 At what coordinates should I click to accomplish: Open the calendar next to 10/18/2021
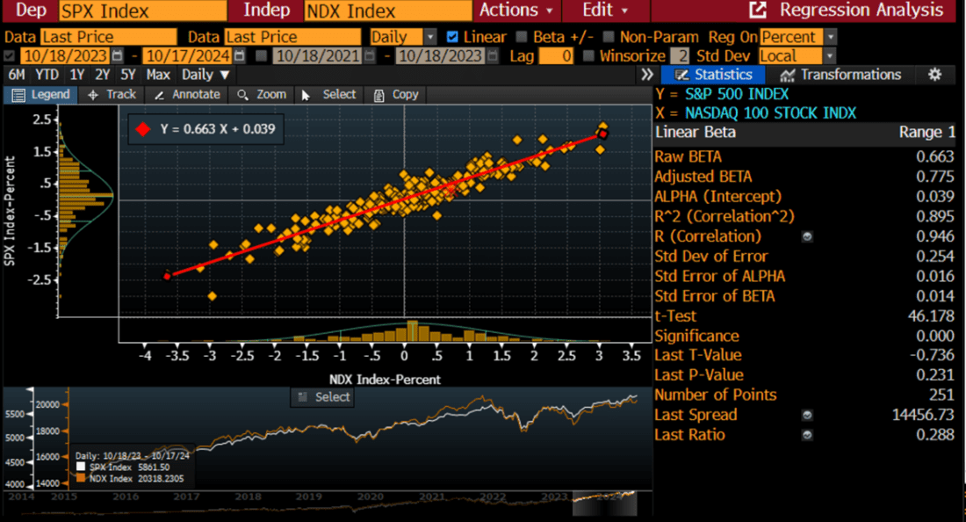369,56
